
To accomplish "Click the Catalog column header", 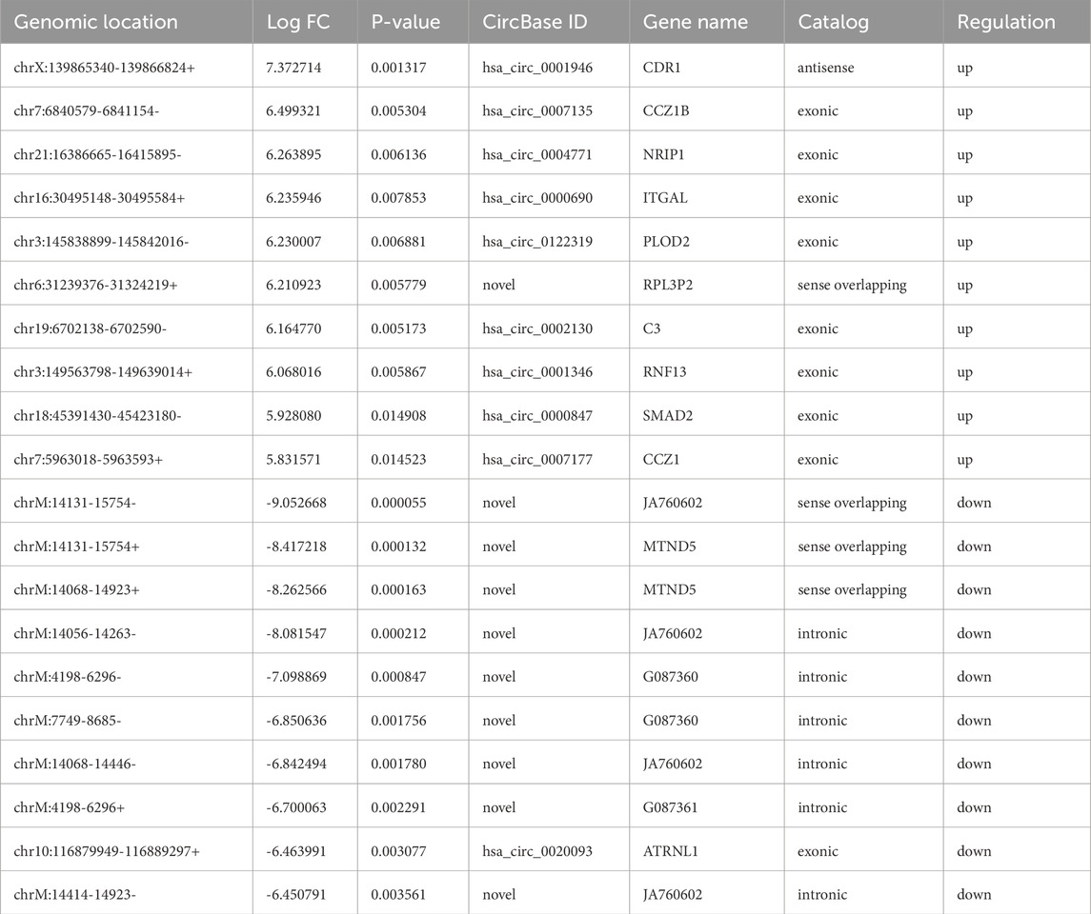I will click(833, 22).
